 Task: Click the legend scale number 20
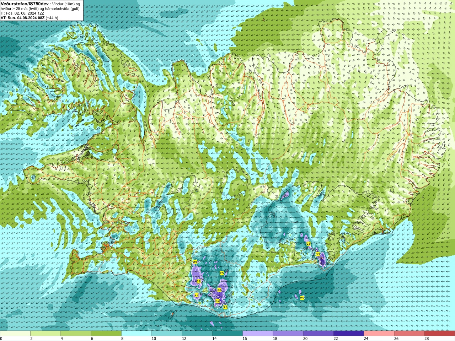click(306, 339)
